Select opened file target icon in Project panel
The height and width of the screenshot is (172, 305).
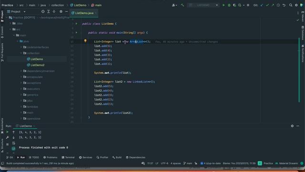[x=43, y=11]
